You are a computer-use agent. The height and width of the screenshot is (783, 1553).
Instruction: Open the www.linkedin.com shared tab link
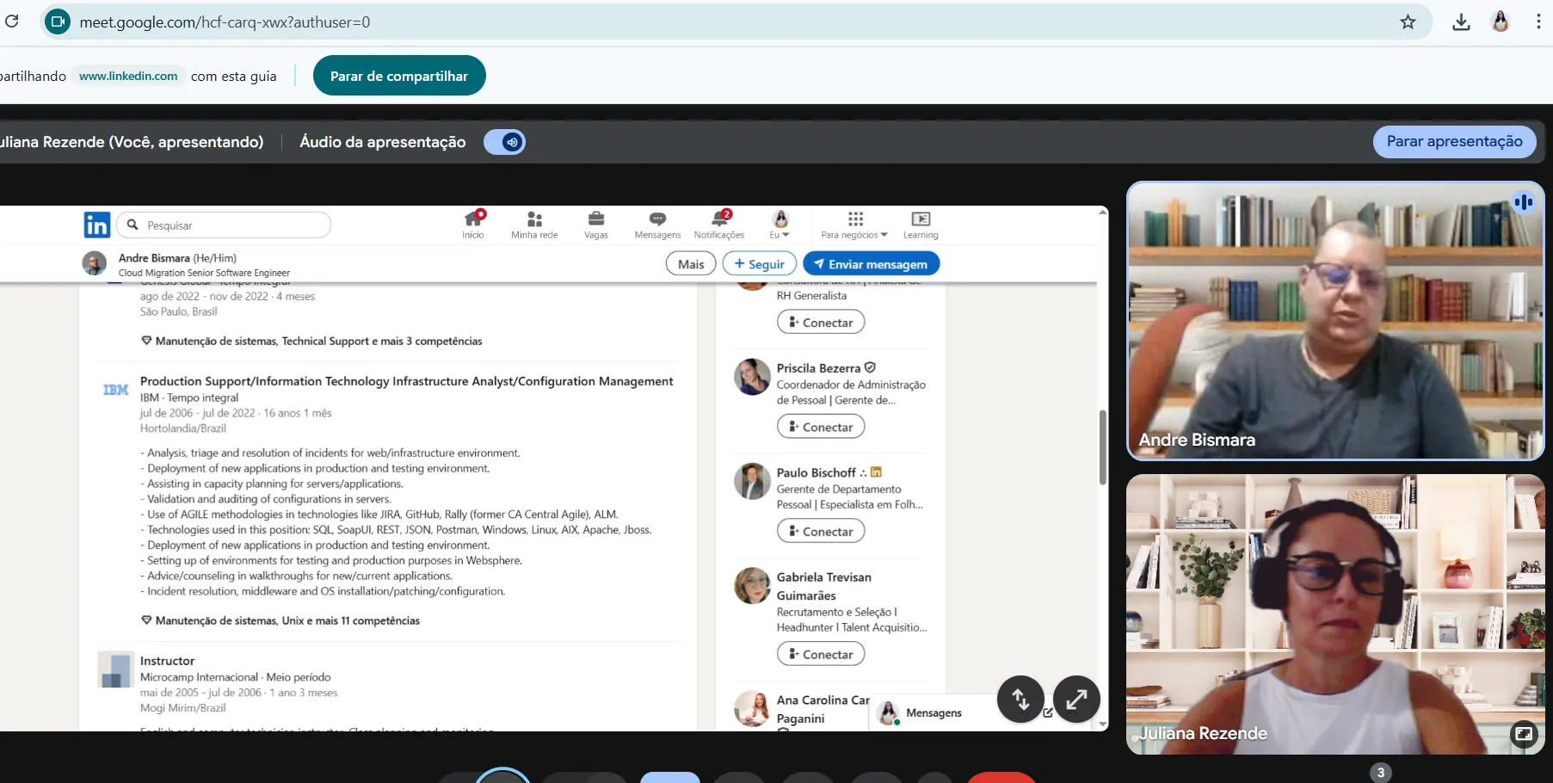point(128,76)
